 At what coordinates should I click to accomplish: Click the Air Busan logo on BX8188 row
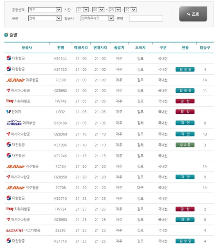14,122
